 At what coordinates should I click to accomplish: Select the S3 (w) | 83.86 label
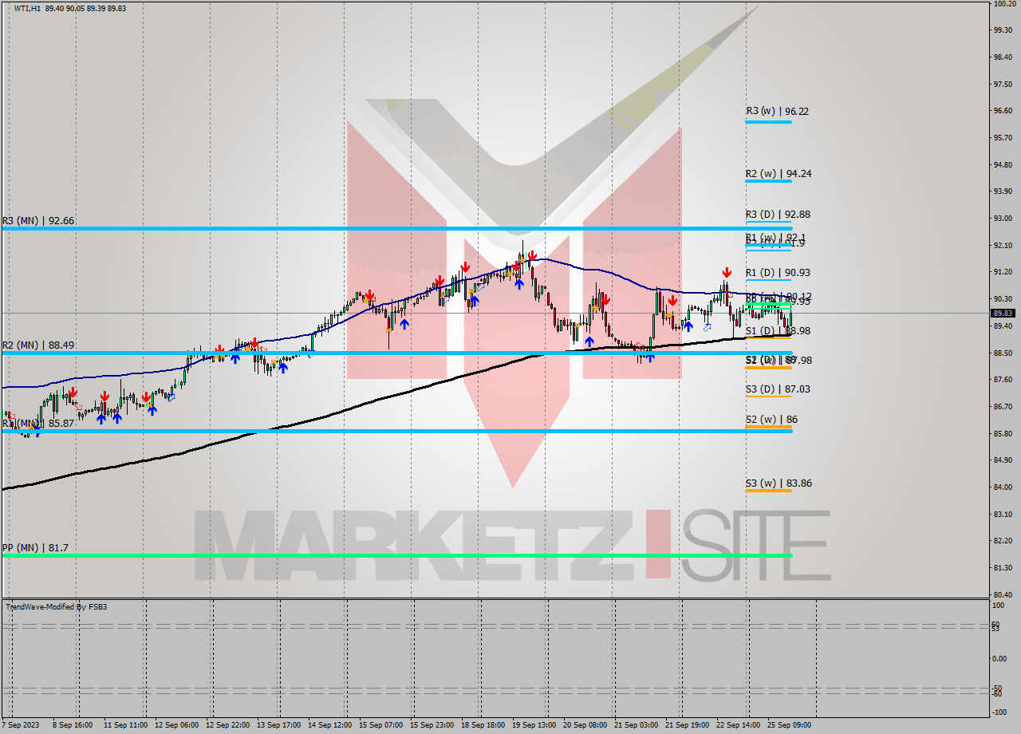click(779, 483)
